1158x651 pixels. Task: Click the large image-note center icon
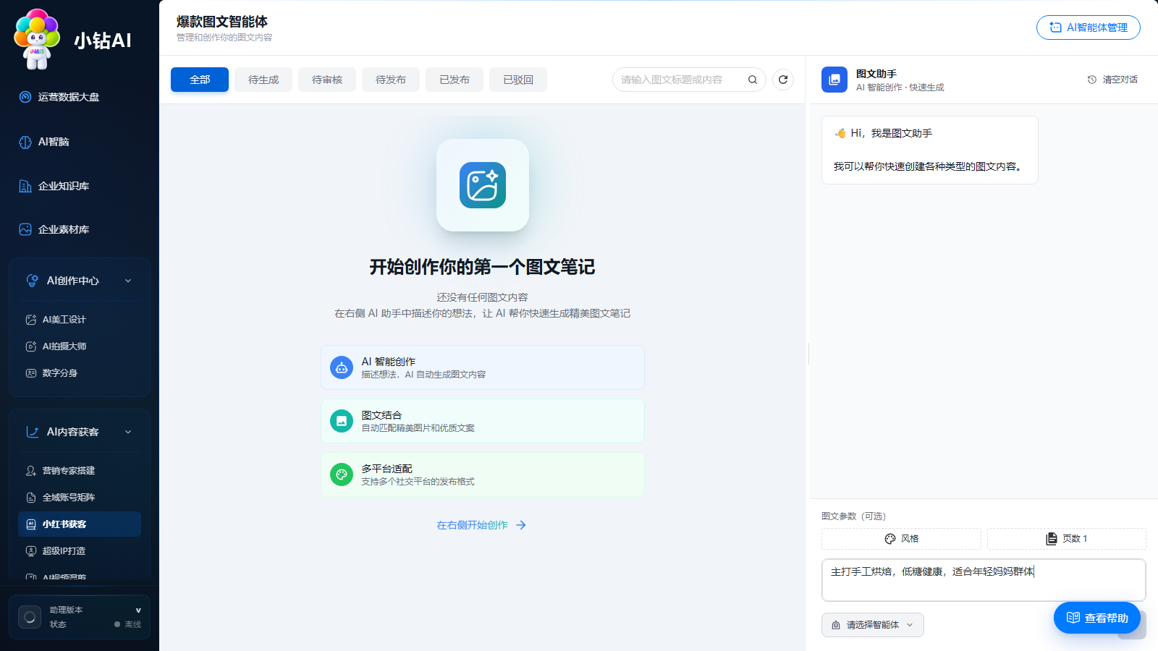point(483,185)
